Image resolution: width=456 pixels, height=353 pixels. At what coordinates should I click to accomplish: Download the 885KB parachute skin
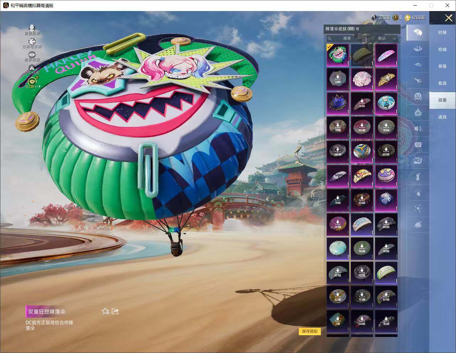[x=386, y=224]
